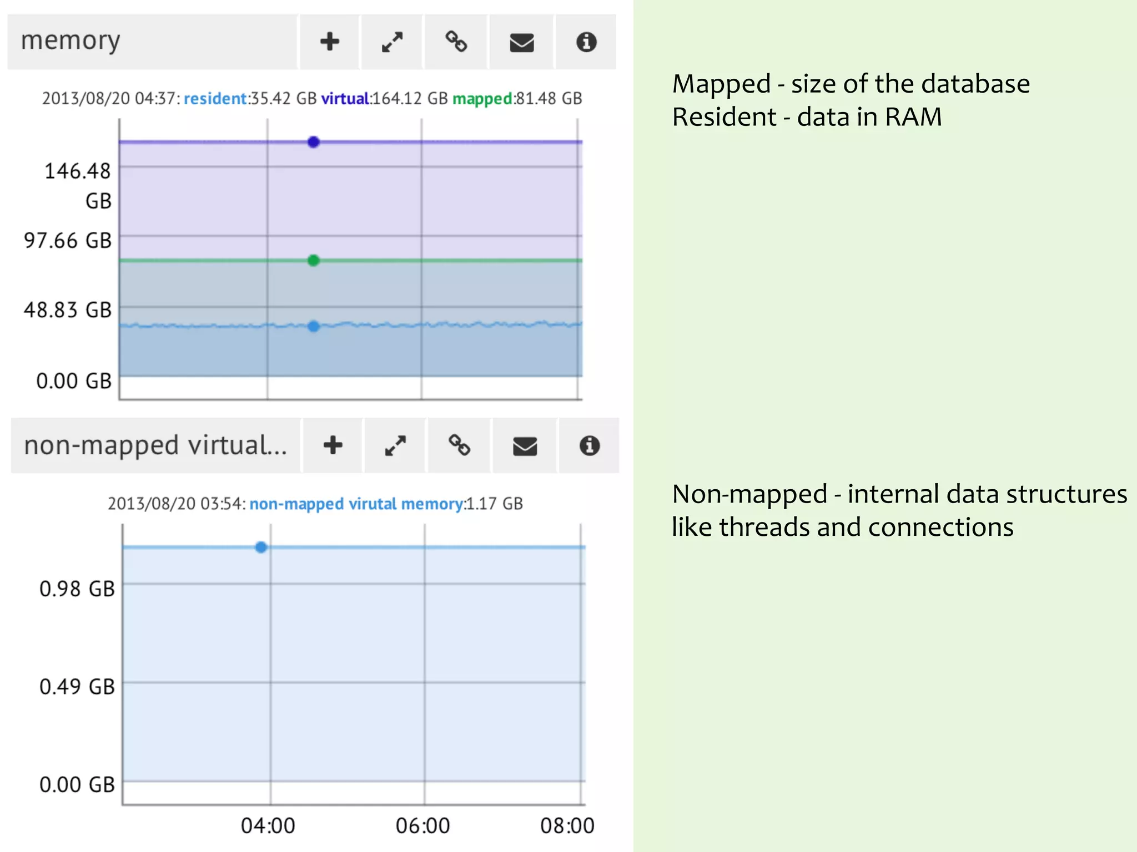This screenshot has height=852, width=1137.
Task: Expand the non-mapped virtual chart fullscreen
Action: (x=395, y=445)
